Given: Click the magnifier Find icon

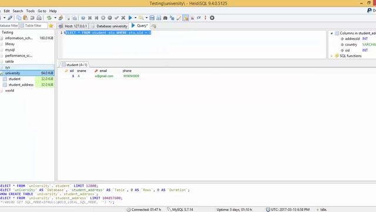Looking at the screenshot, I should click(x=141, y=18).
